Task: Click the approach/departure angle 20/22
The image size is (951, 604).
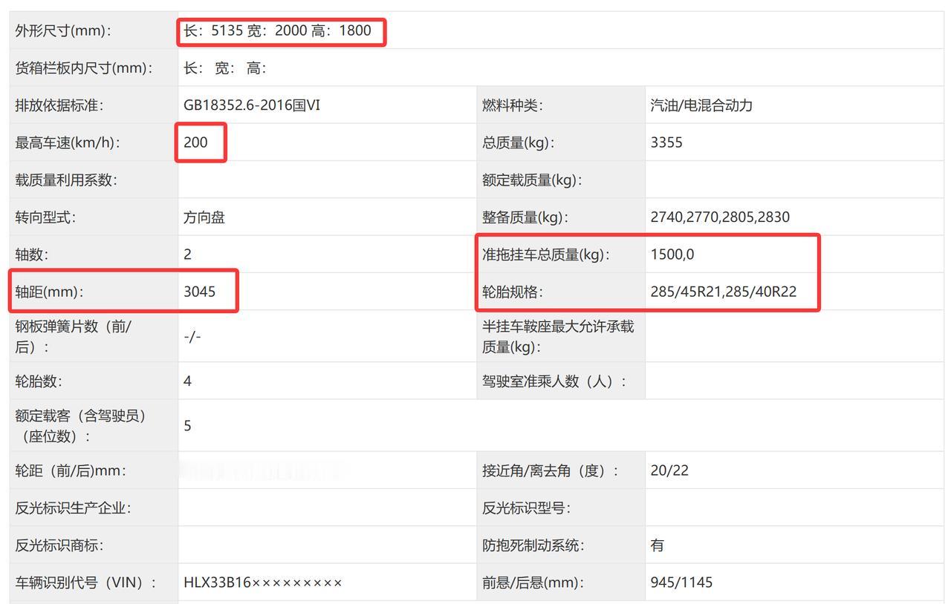Action: click(669, 470)
